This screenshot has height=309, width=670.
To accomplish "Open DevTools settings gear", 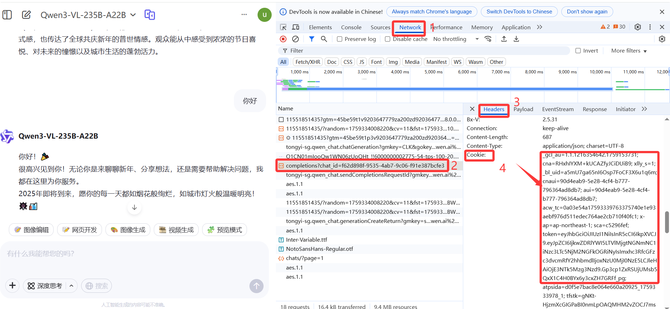I will click(638, 27).
